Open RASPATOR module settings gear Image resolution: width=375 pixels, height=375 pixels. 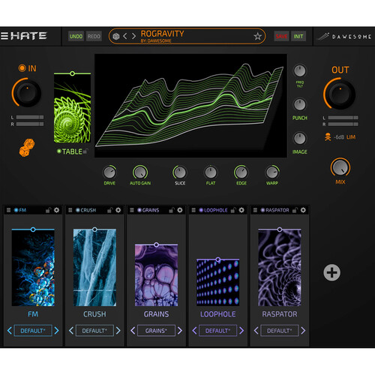pos(303,210)
